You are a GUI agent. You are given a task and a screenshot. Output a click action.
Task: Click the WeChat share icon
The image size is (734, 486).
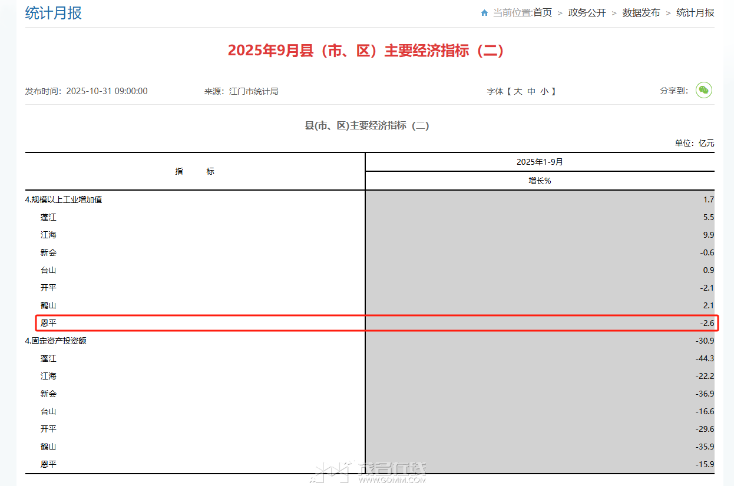[x=703, y=90]
